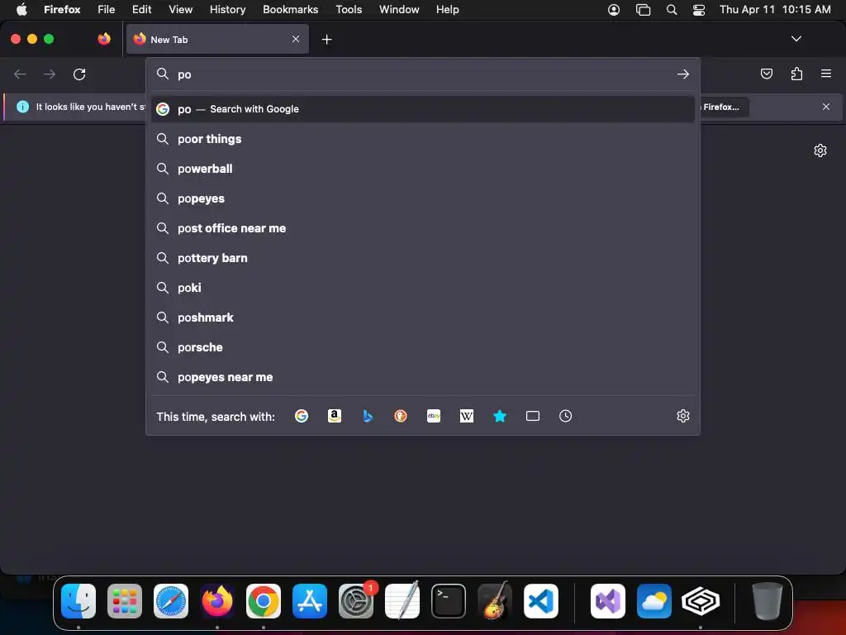Select the 'poki' suggestion
Image resolution: width=846 pixels, height=635 pixels.
pos(423,287)
